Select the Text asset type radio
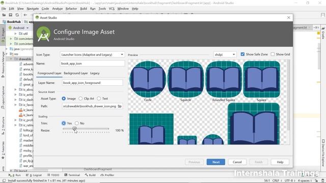 point(99,99)
